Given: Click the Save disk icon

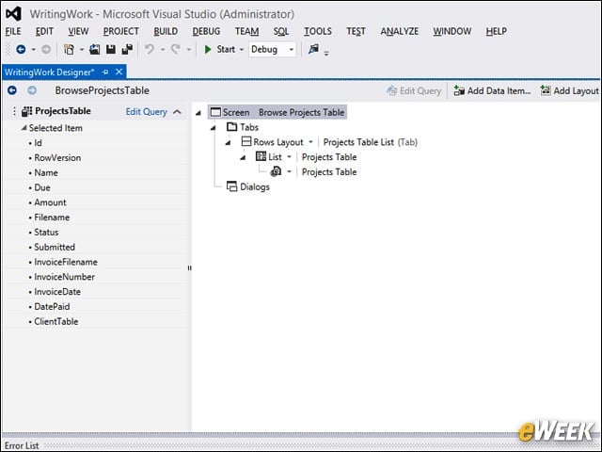Looking at the screenshot, I should click(111, 49).
